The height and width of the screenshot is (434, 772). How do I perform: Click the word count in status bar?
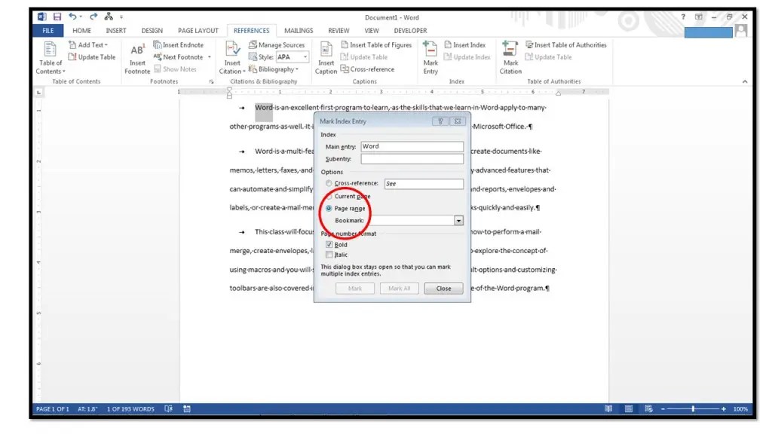[130, 409]
